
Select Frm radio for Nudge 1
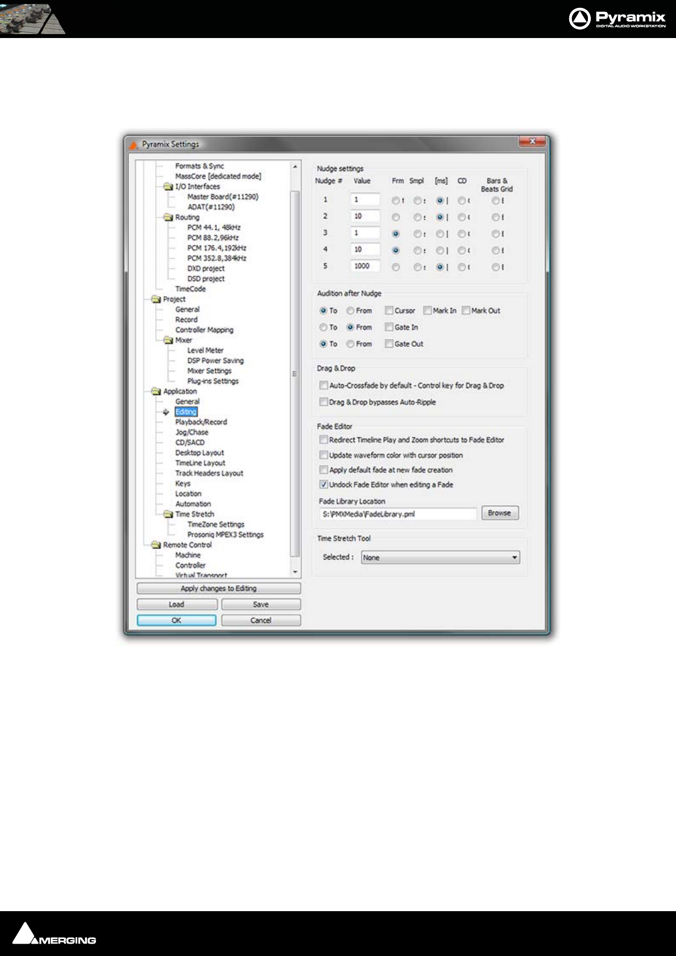click(x=395, y=200)
